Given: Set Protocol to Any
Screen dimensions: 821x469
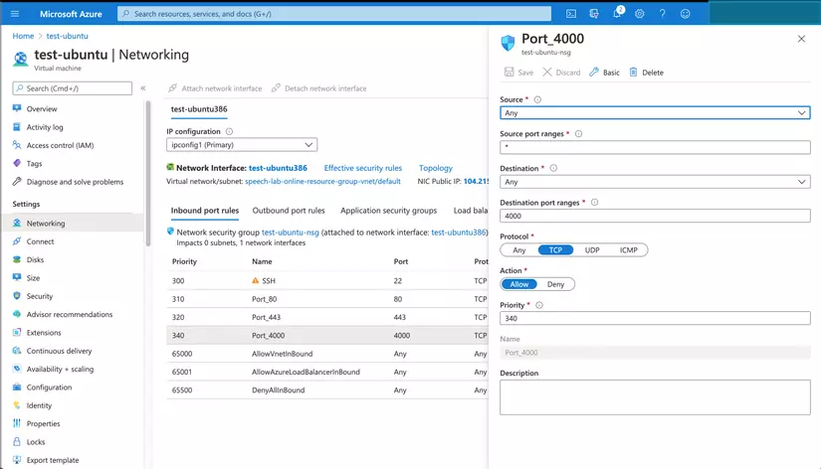Looking at the screenshot, I should pyautogui.click(x=518, y=250).
